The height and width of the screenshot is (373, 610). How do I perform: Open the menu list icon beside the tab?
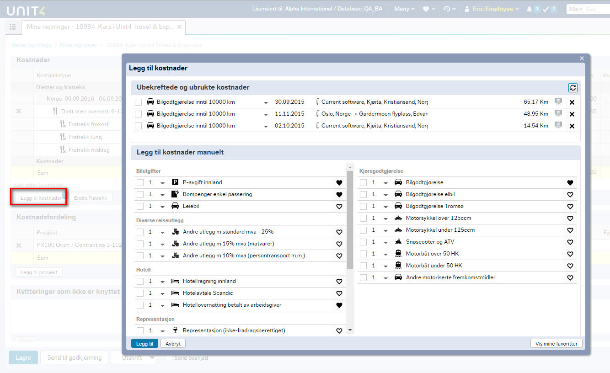[12, 27]
